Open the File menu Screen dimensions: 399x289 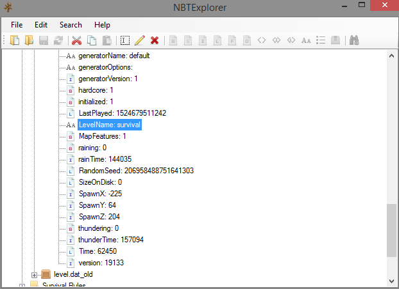coord(17,25)
